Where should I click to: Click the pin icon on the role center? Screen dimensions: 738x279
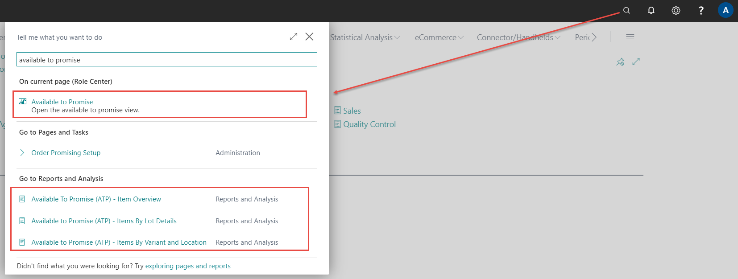pos(620,62)
